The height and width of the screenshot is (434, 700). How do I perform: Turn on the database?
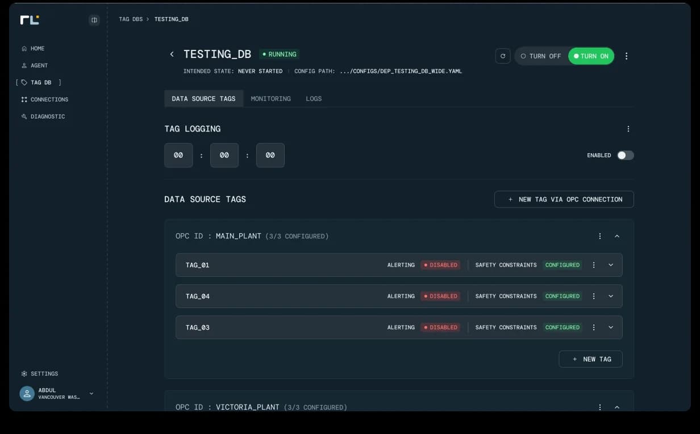coord(591,56)
